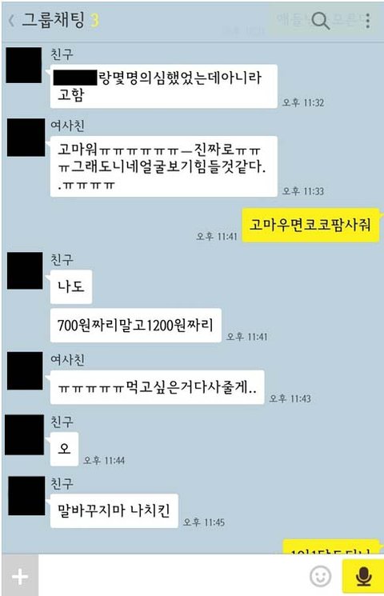Tap the yellow microphone voice button
Screen dimensions: 384x596
(x=362, y=576)
